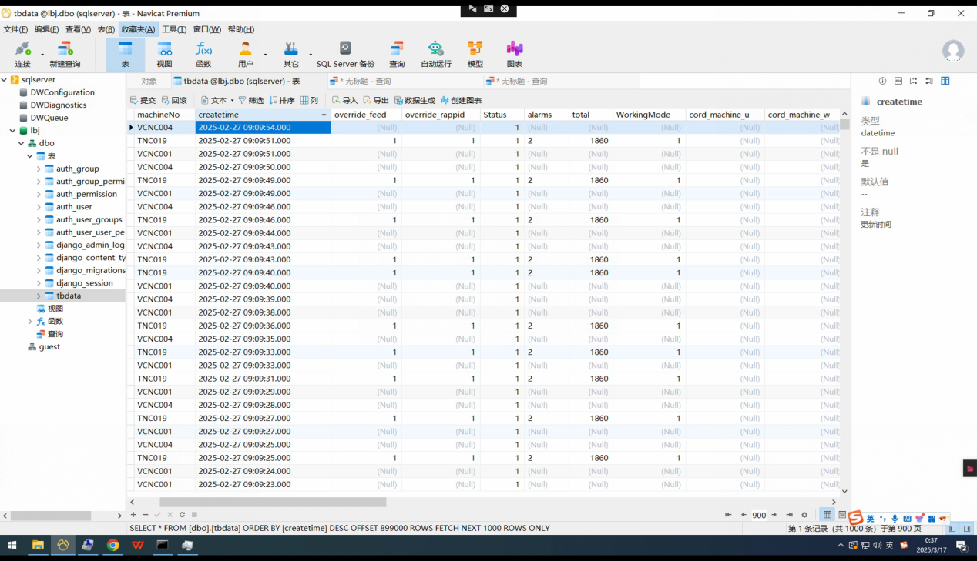The image size is (977, 561).
Task: Open the 工具(T) menu
Action: pos(174,29)
